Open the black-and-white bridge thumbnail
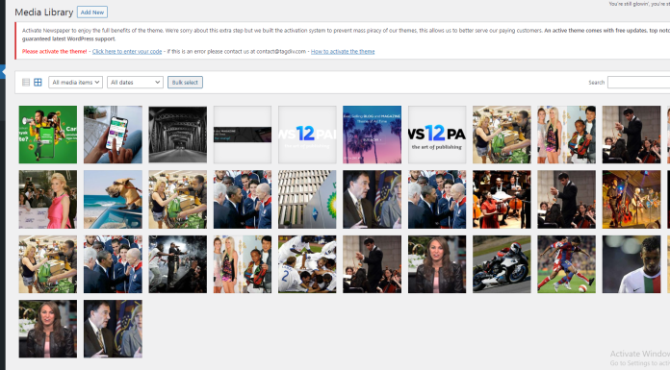The height and width of the screenshot is (370, 670). 178,135
